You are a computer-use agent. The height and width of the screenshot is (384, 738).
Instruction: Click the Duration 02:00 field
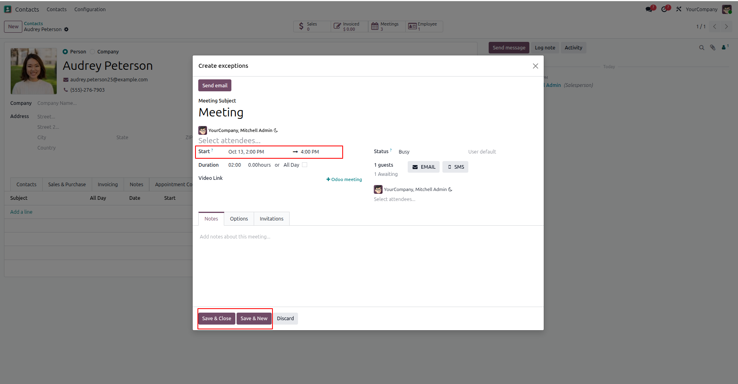pos(235,165)
